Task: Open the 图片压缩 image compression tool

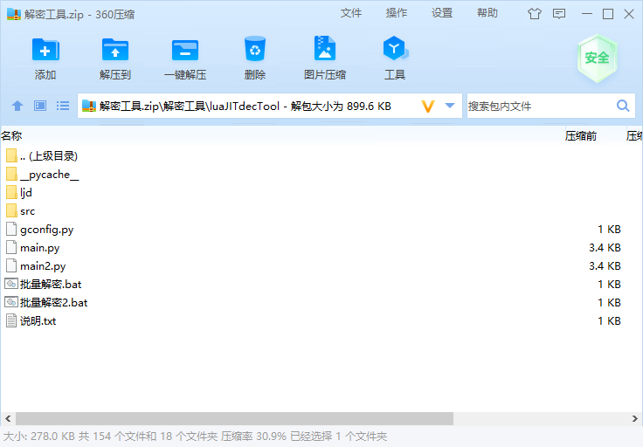Action: [x=325, y=48]
